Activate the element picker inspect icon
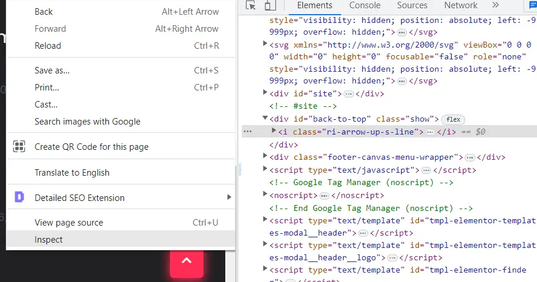Screen dimensions: 537x282 [x=251, y=6]
